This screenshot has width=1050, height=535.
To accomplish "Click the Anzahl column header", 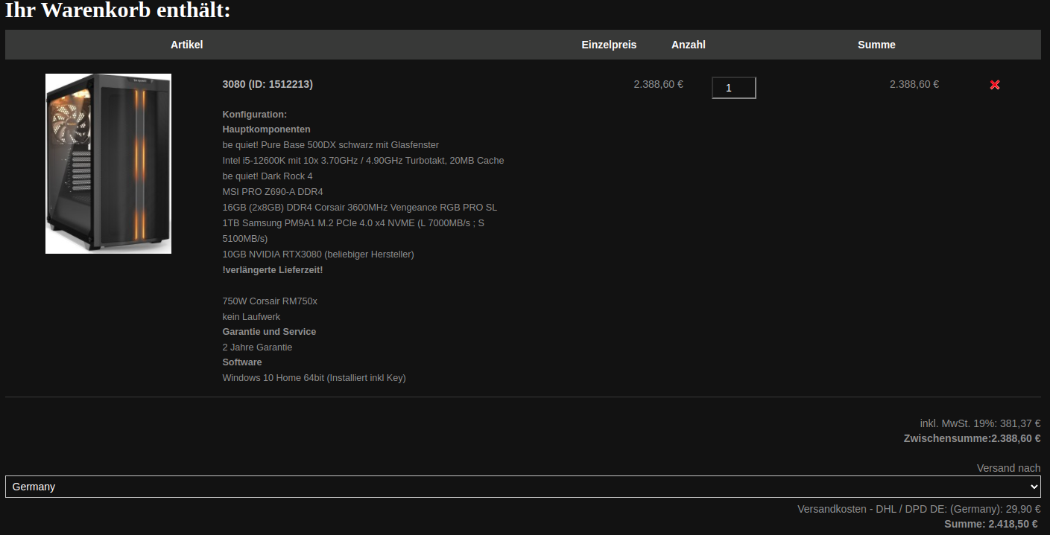I will [x=689, y=45].
